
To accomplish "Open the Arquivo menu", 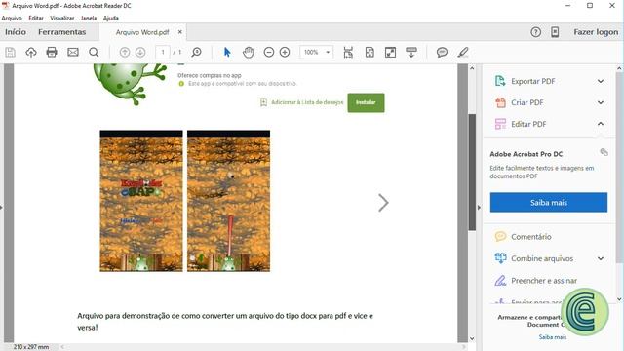I will click(12, 18).
